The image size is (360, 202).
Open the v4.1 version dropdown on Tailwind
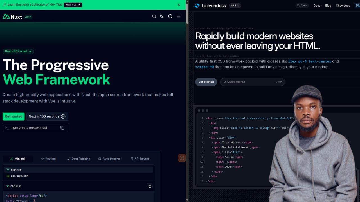tap(235, 6)
